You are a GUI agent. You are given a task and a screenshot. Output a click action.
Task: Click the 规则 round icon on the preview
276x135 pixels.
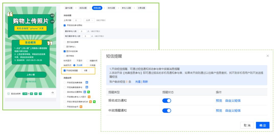coord(52,16)
